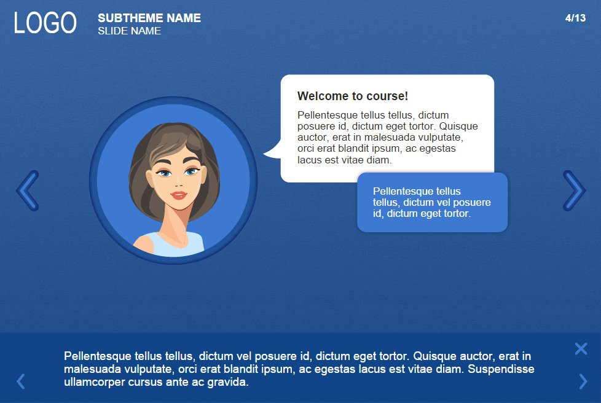Click the female character avatar circle
Screen dimensions: 601x403
pos(173,181)
